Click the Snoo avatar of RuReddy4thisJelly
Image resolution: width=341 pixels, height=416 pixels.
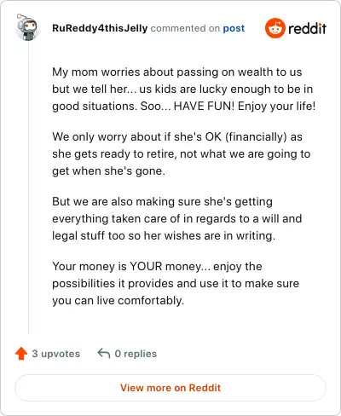click(27, 27)
